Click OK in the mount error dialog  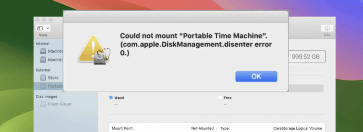256,76
